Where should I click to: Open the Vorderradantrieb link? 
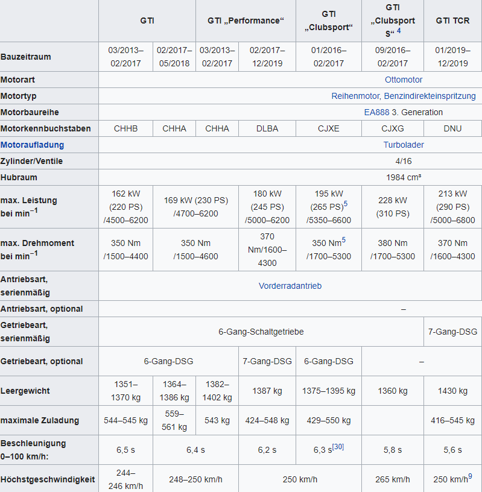point(290,286)
